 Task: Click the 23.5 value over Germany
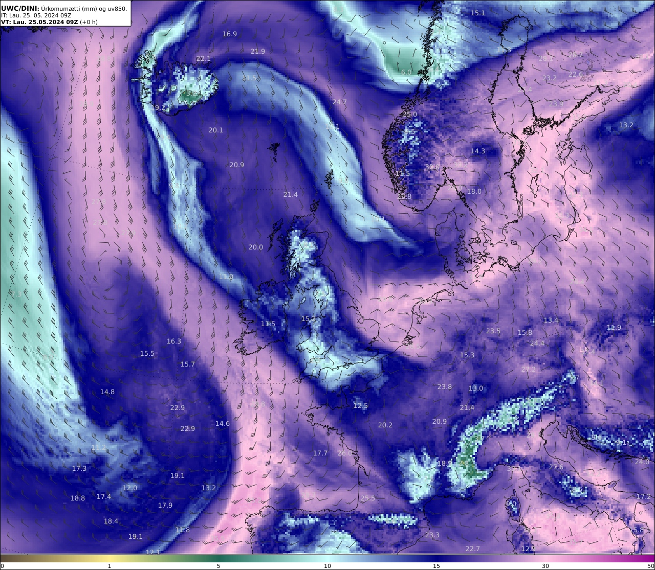pos(493,331)
